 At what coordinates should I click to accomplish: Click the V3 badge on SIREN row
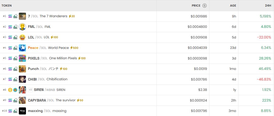tap(30, 90)
